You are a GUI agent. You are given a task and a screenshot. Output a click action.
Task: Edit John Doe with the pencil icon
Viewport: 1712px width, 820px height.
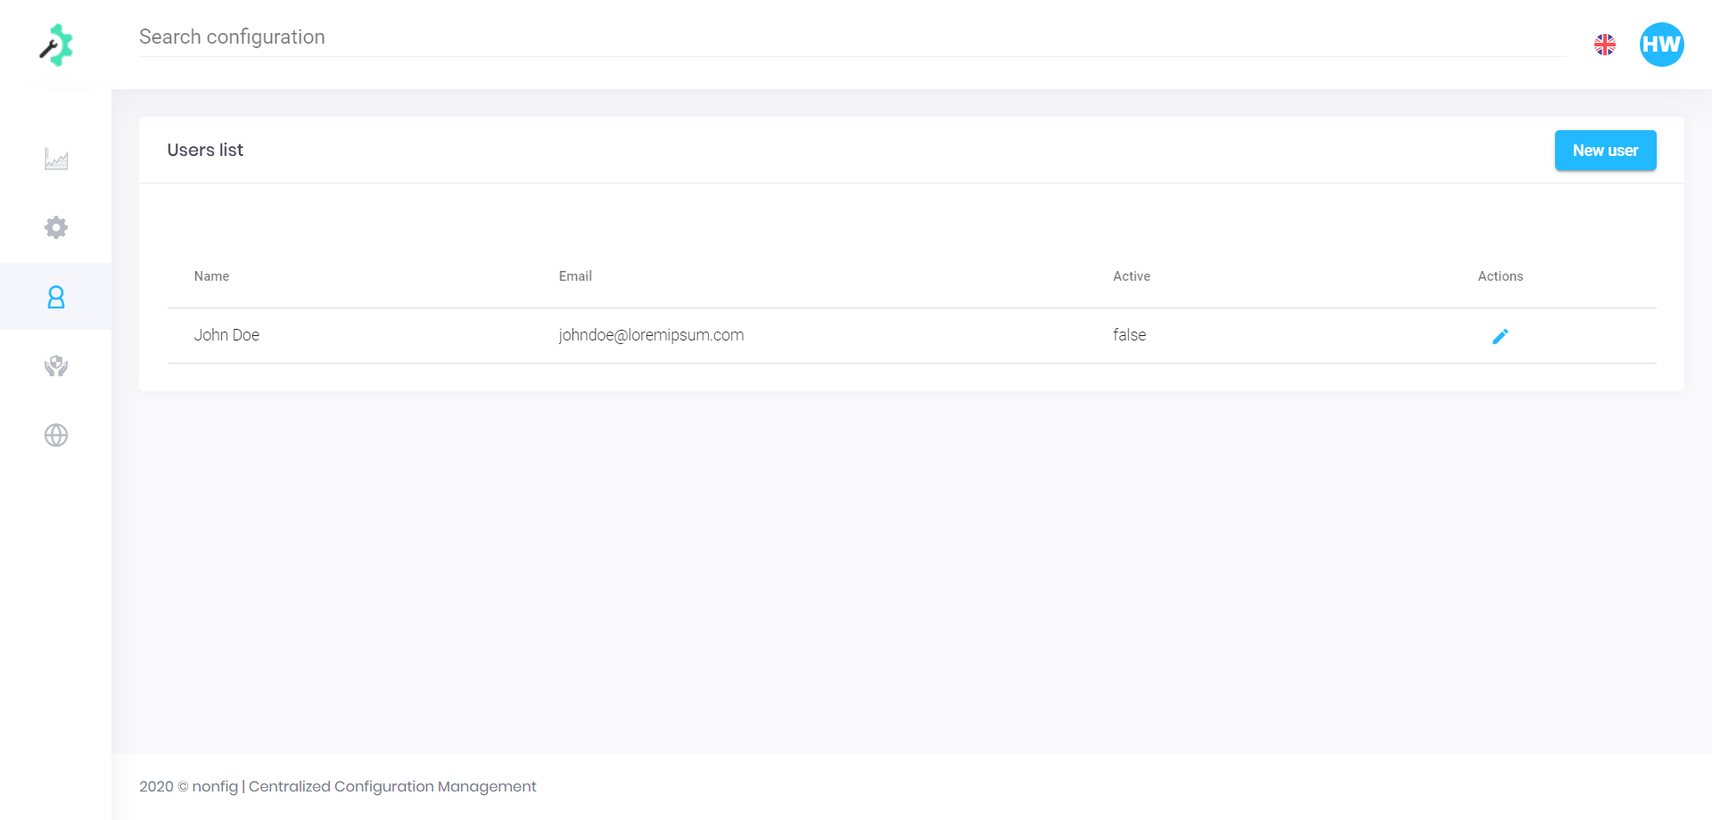1501,336
